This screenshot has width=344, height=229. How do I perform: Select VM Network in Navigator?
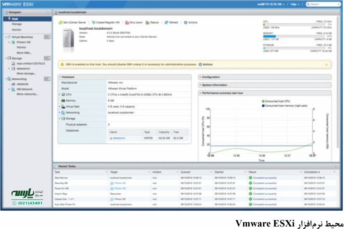tap(24, 89)
